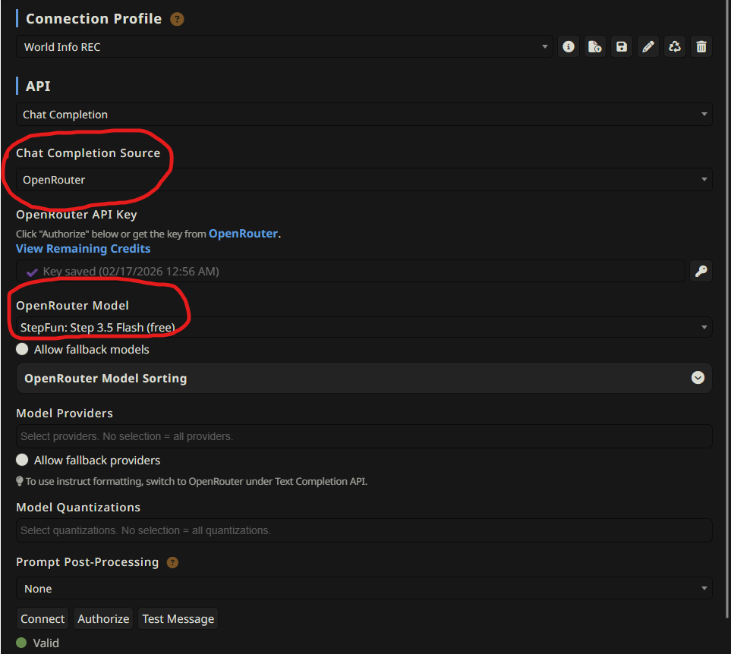Open the OpenRouter source dropdown
The height and width of the screenshot is (654, 731).
click(364, 180)
